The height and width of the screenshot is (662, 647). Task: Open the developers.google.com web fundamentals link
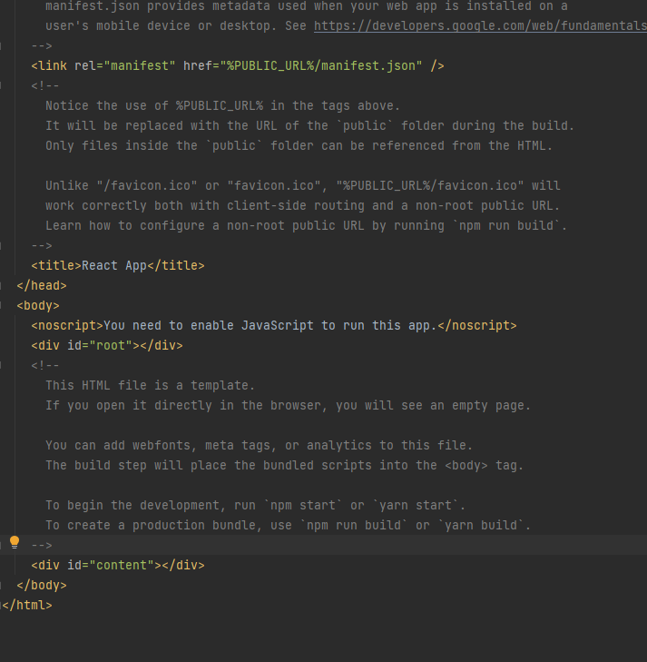[480, 25]
